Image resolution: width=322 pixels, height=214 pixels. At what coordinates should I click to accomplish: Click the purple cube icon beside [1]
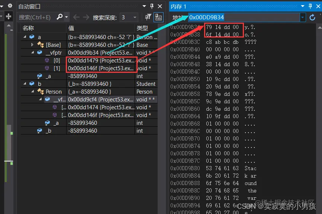(47, 68)
